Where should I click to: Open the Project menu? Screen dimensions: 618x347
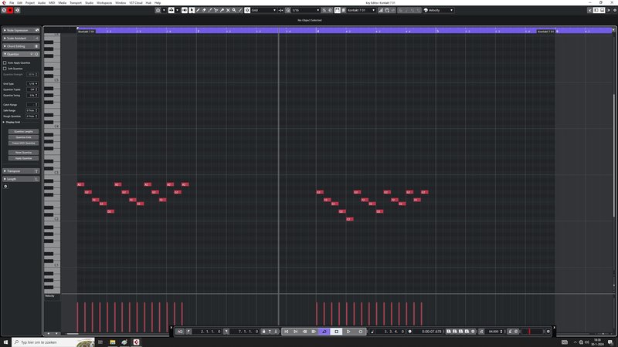[30, 3]
